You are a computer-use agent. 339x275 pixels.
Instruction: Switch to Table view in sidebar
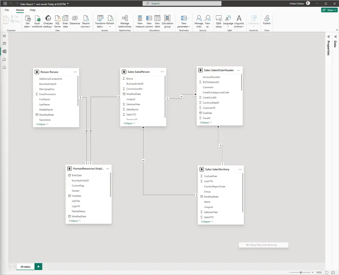coord(4,43)
